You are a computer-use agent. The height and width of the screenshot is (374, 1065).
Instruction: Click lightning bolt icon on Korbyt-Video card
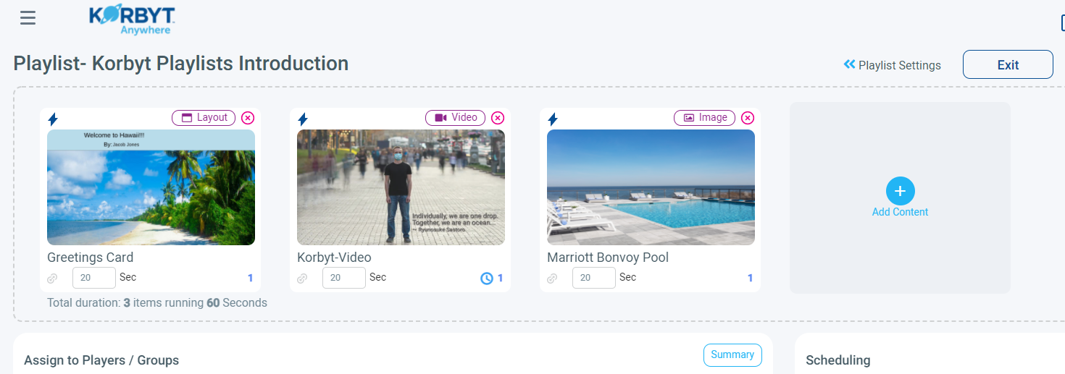(x=303, y=119)
